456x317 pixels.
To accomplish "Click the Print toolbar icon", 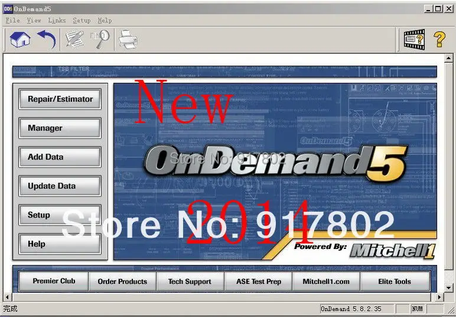I will click(128, 40).
